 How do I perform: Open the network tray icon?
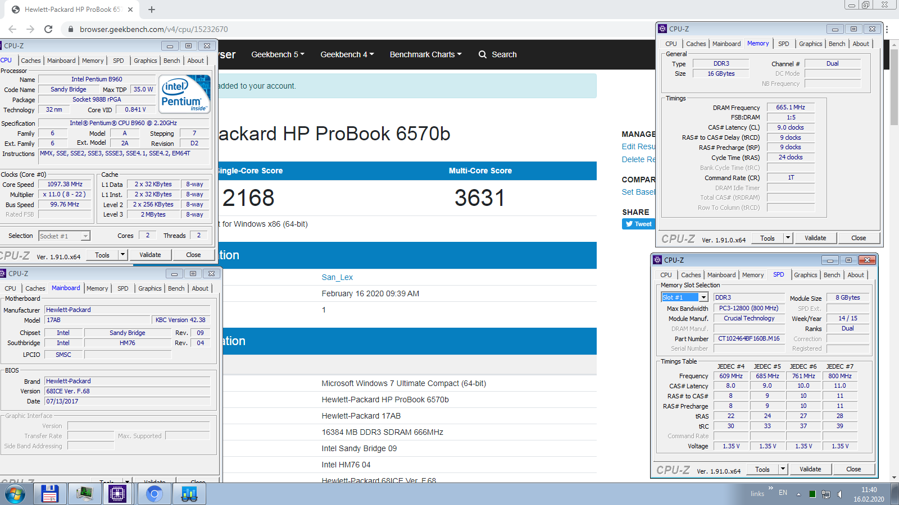tap(826, 494)
